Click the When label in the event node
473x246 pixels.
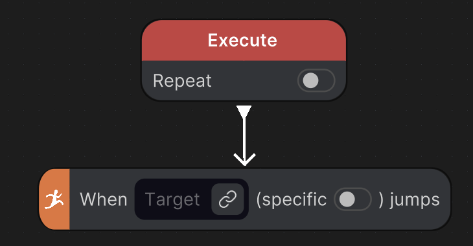coord(104,199)
